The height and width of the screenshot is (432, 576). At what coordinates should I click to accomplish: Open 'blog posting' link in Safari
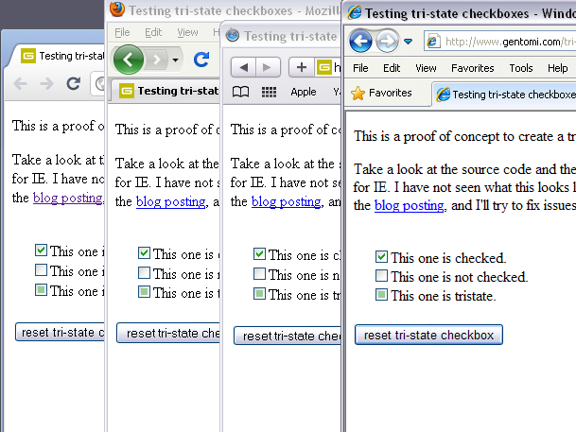(x=286, y=202)
